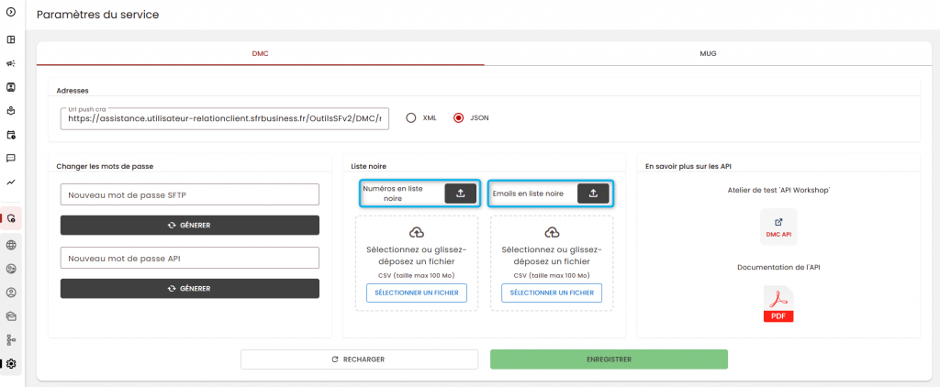Open the chat message bubble icon in the sidebar
The width and height of the screenshot is (940, 387).
coord(11,158)
